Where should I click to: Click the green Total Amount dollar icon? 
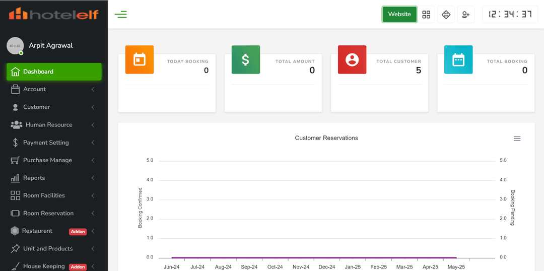246,59
